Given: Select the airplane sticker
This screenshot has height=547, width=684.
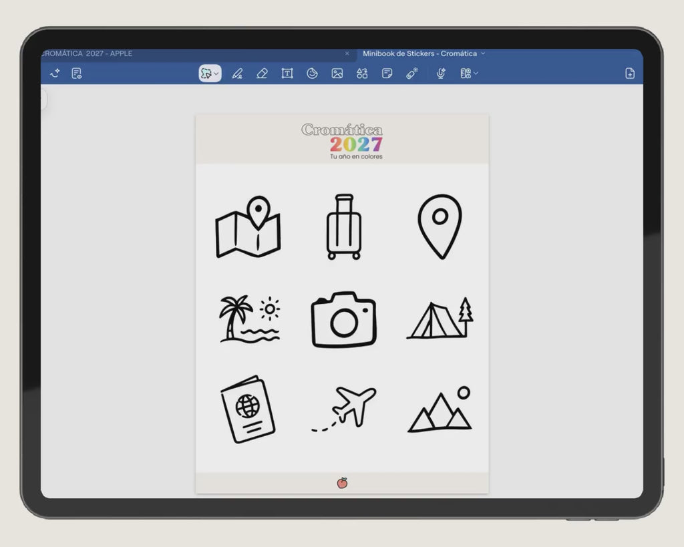Looking at the screenshot, I should pyautogui.click(x=344, y=408).
